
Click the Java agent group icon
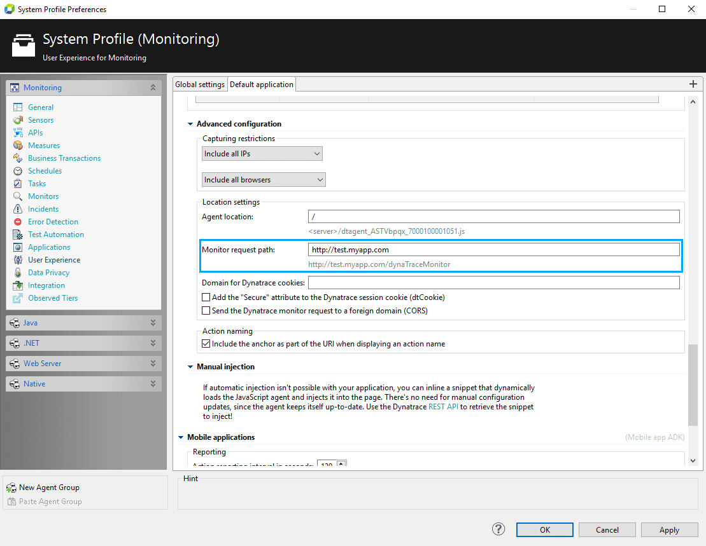pos(15,323)
